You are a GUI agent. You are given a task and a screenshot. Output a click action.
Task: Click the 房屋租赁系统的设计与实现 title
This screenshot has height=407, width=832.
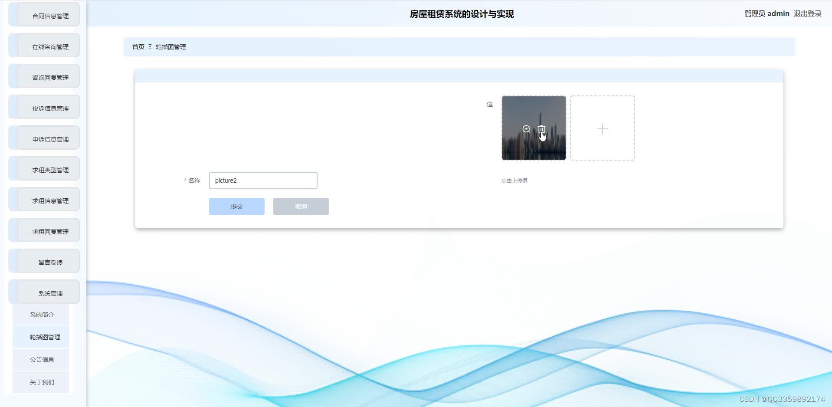462,14
